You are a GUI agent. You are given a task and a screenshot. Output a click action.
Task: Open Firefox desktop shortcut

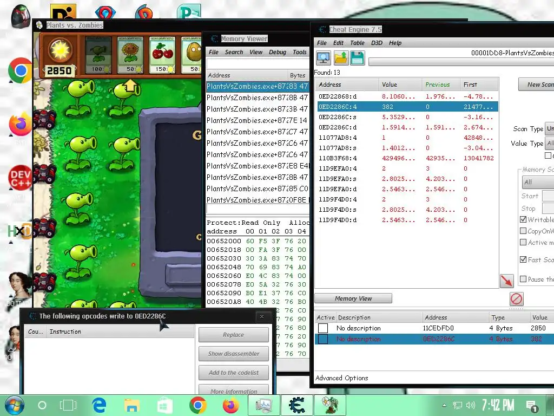[x=20, y=124]
